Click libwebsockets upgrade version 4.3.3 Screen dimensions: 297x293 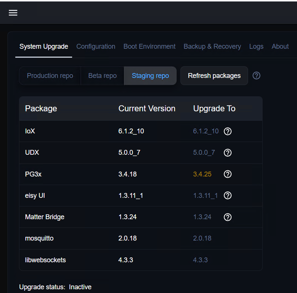[200, 260]
